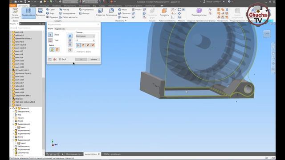
Task: Click the Файл application menu button
Action: tap(13, 6)
